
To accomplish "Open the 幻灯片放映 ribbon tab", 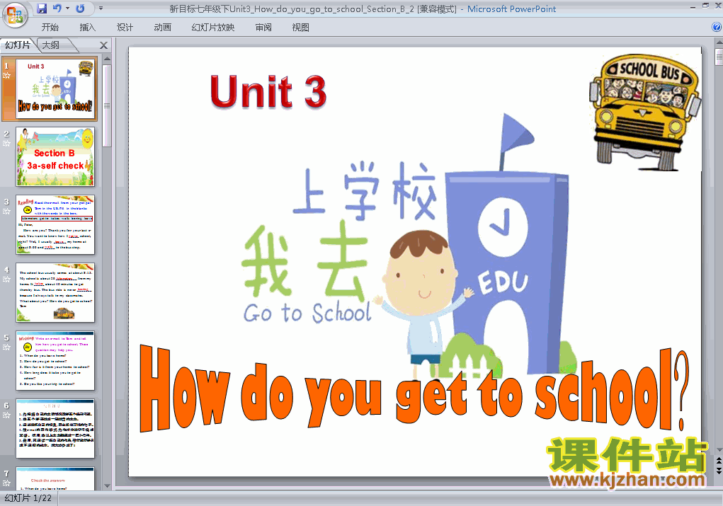I will [x=213, y=27].
